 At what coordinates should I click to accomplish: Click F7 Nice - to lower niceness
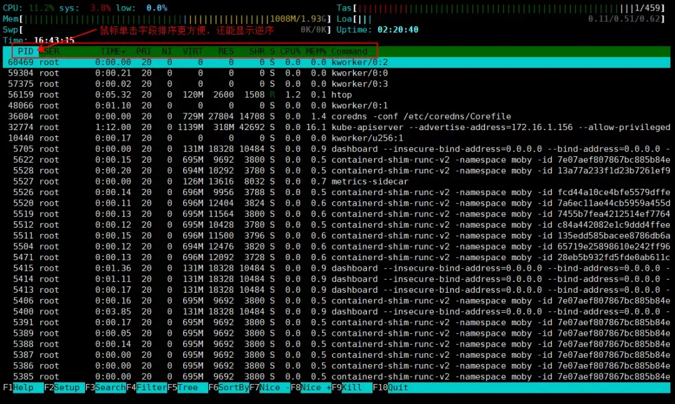pyautogui.click(x=270, y=387)
